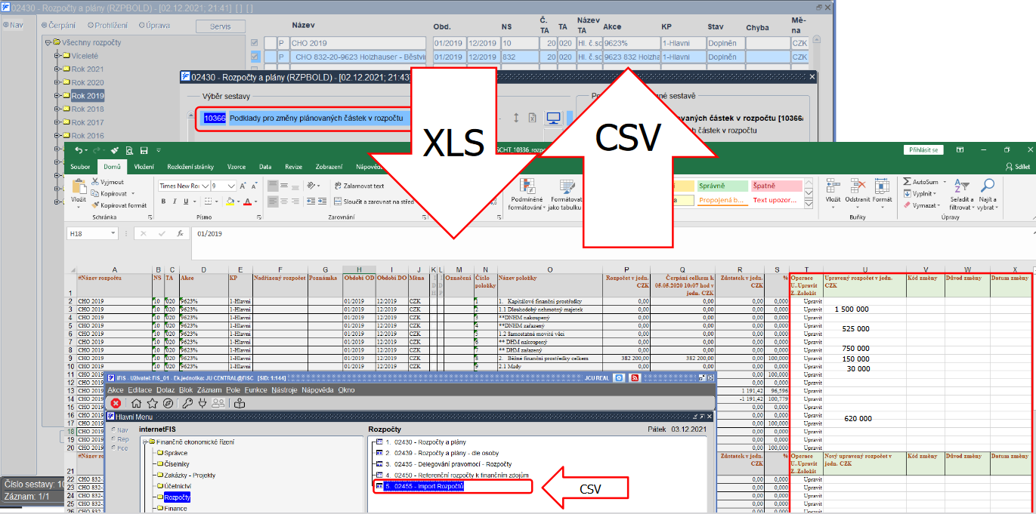Click the key icon in iFIS toolbar

(187, 403)
